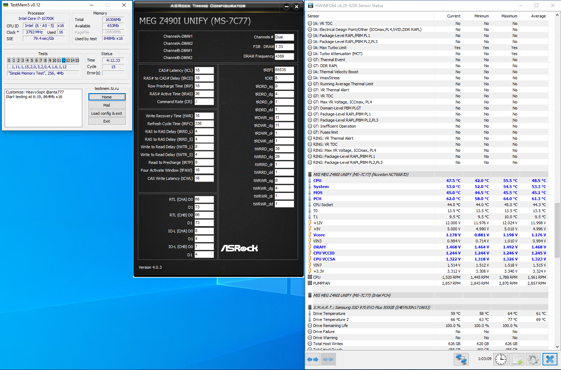561x370 pixels.
Task: Click the thermometer icon beside the System sensor
Action: tap(310, 187)
